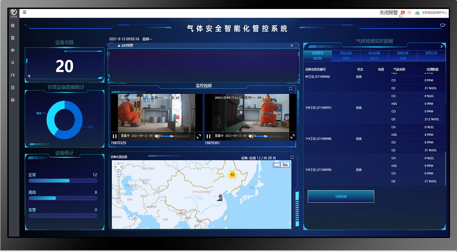Expand the 设备位置信息 map panel

pyautogui.click(x=292, y=157)
